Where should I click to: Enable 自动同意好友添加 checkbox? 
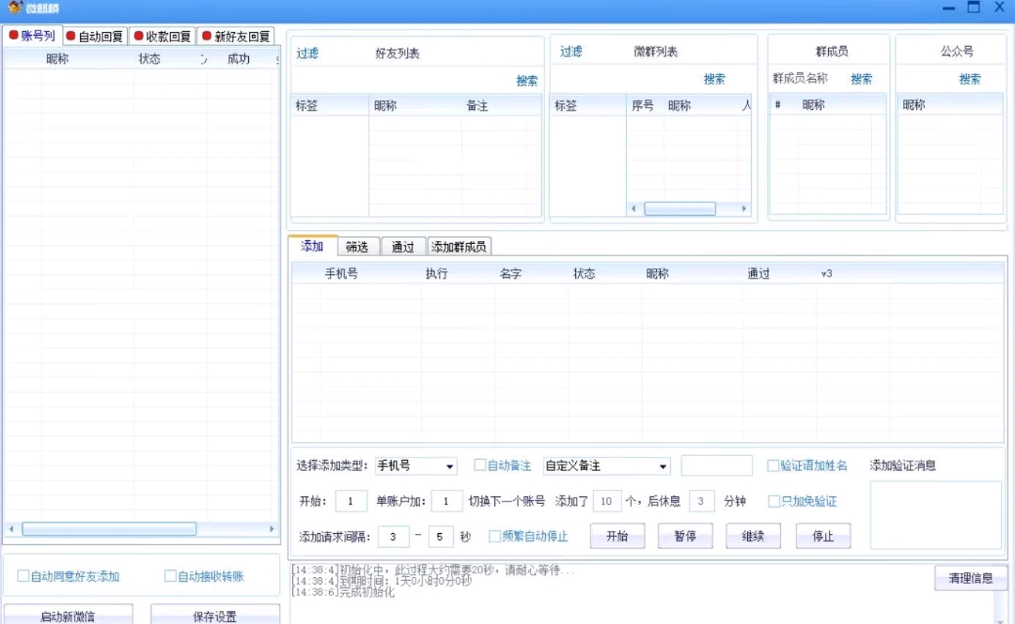(23, 576)
